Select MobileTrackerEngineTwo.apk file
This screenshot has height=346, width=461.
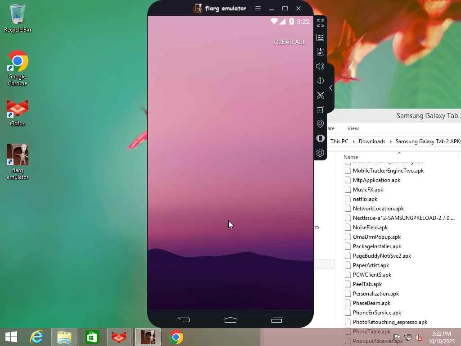point(388,171)
